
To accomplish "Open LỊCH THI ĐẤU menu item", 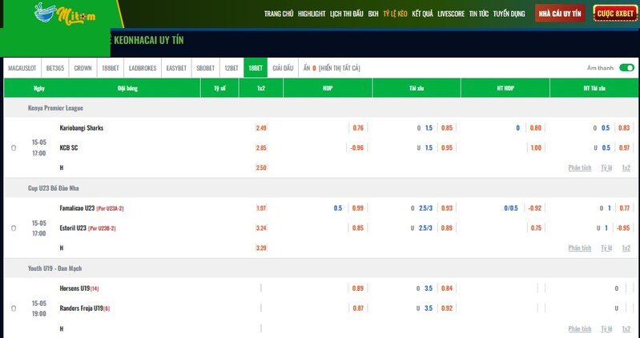I will pos(347,14).
